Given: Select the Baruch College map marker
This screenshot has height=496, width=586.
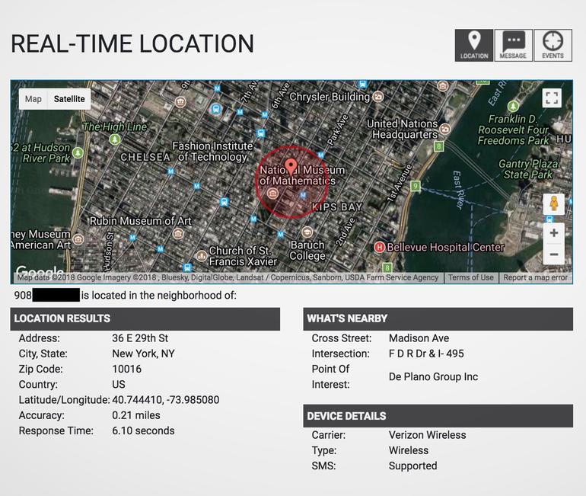Looking at the screenshot, I should (x=307, y=232).
